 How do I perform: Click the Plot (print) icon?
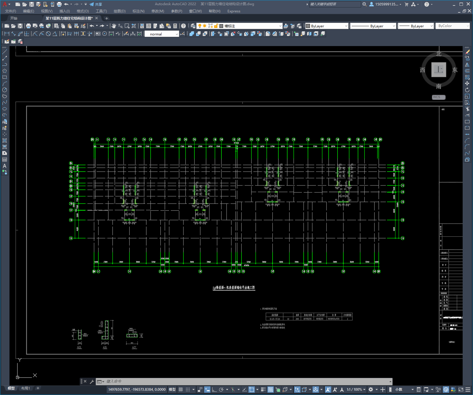point(28,26)
